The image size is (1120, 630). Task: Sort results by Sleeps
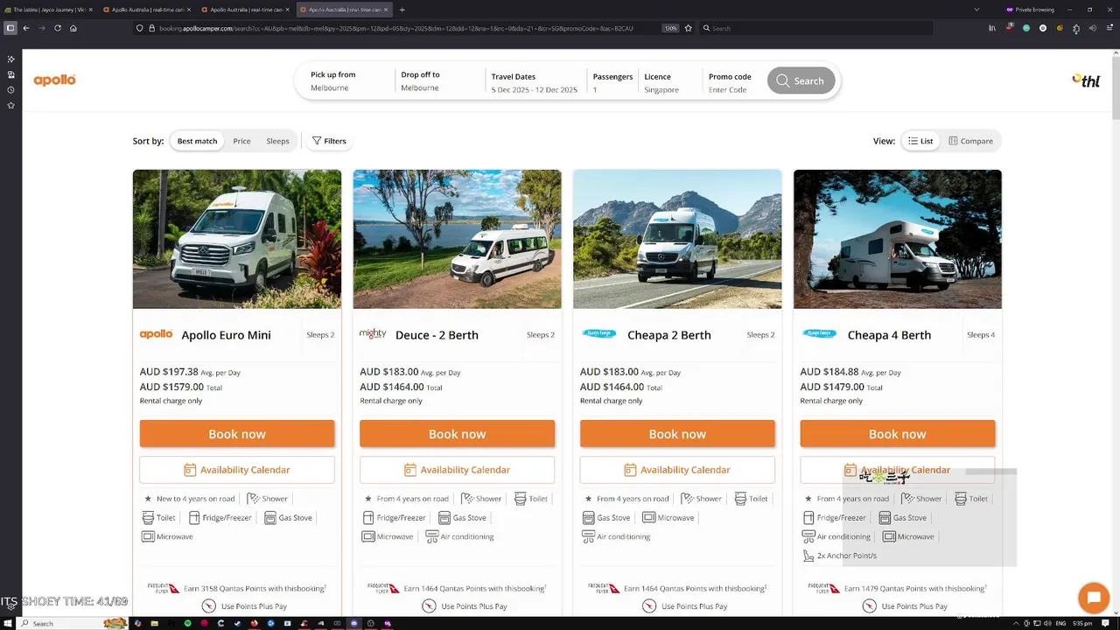[x=277, y=141]
